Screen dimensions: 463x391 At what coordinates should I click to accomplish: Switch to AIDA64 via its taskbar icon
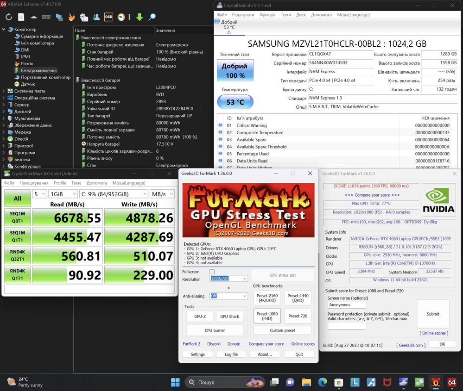[452, 382]
